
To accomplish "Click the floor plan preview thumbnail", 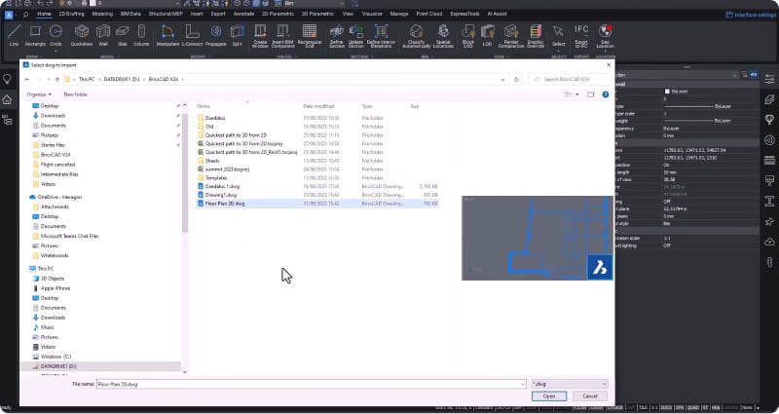I will (x=538, y=238).
